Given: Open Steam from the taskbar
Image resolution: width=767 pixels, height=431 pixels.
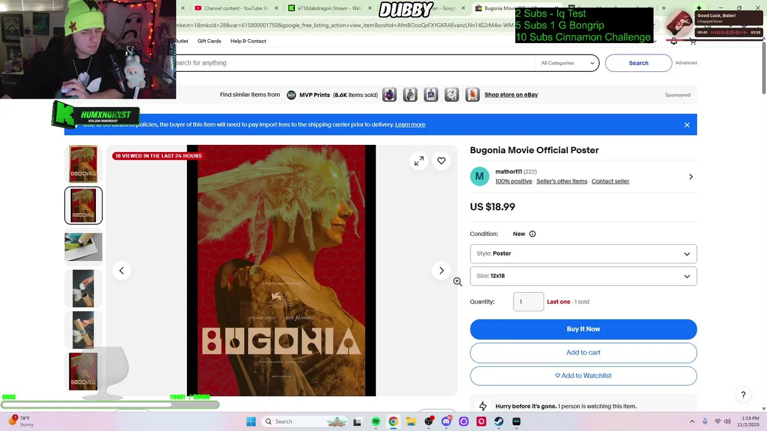Looking at the screenshot, I should point(499,421).
